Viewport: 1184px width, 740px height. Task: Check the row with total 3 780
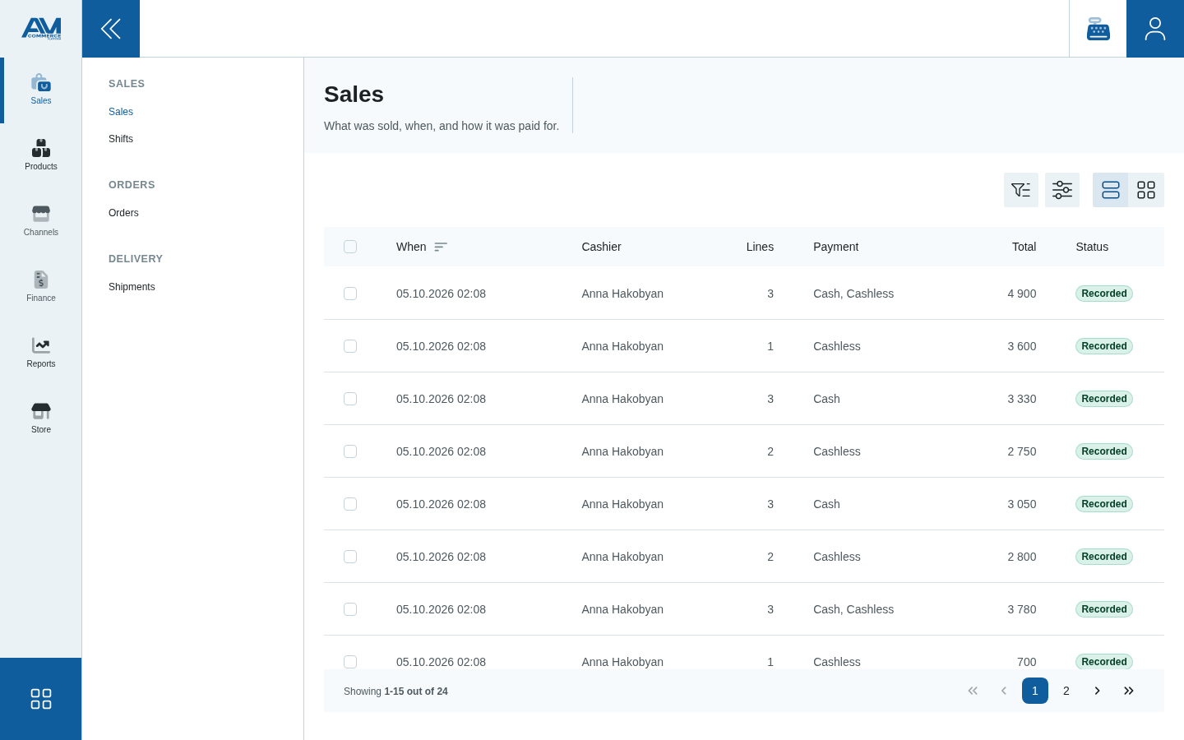(350, 609)
